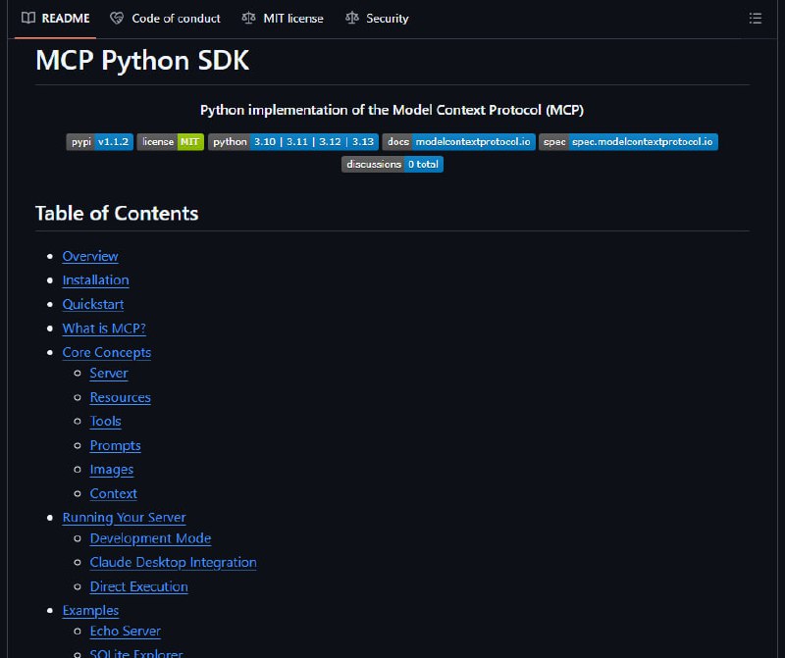Follow the What is MCP? link
Image resolution: width=785 pixels, height=658 pixels.
tap(104, 329)
